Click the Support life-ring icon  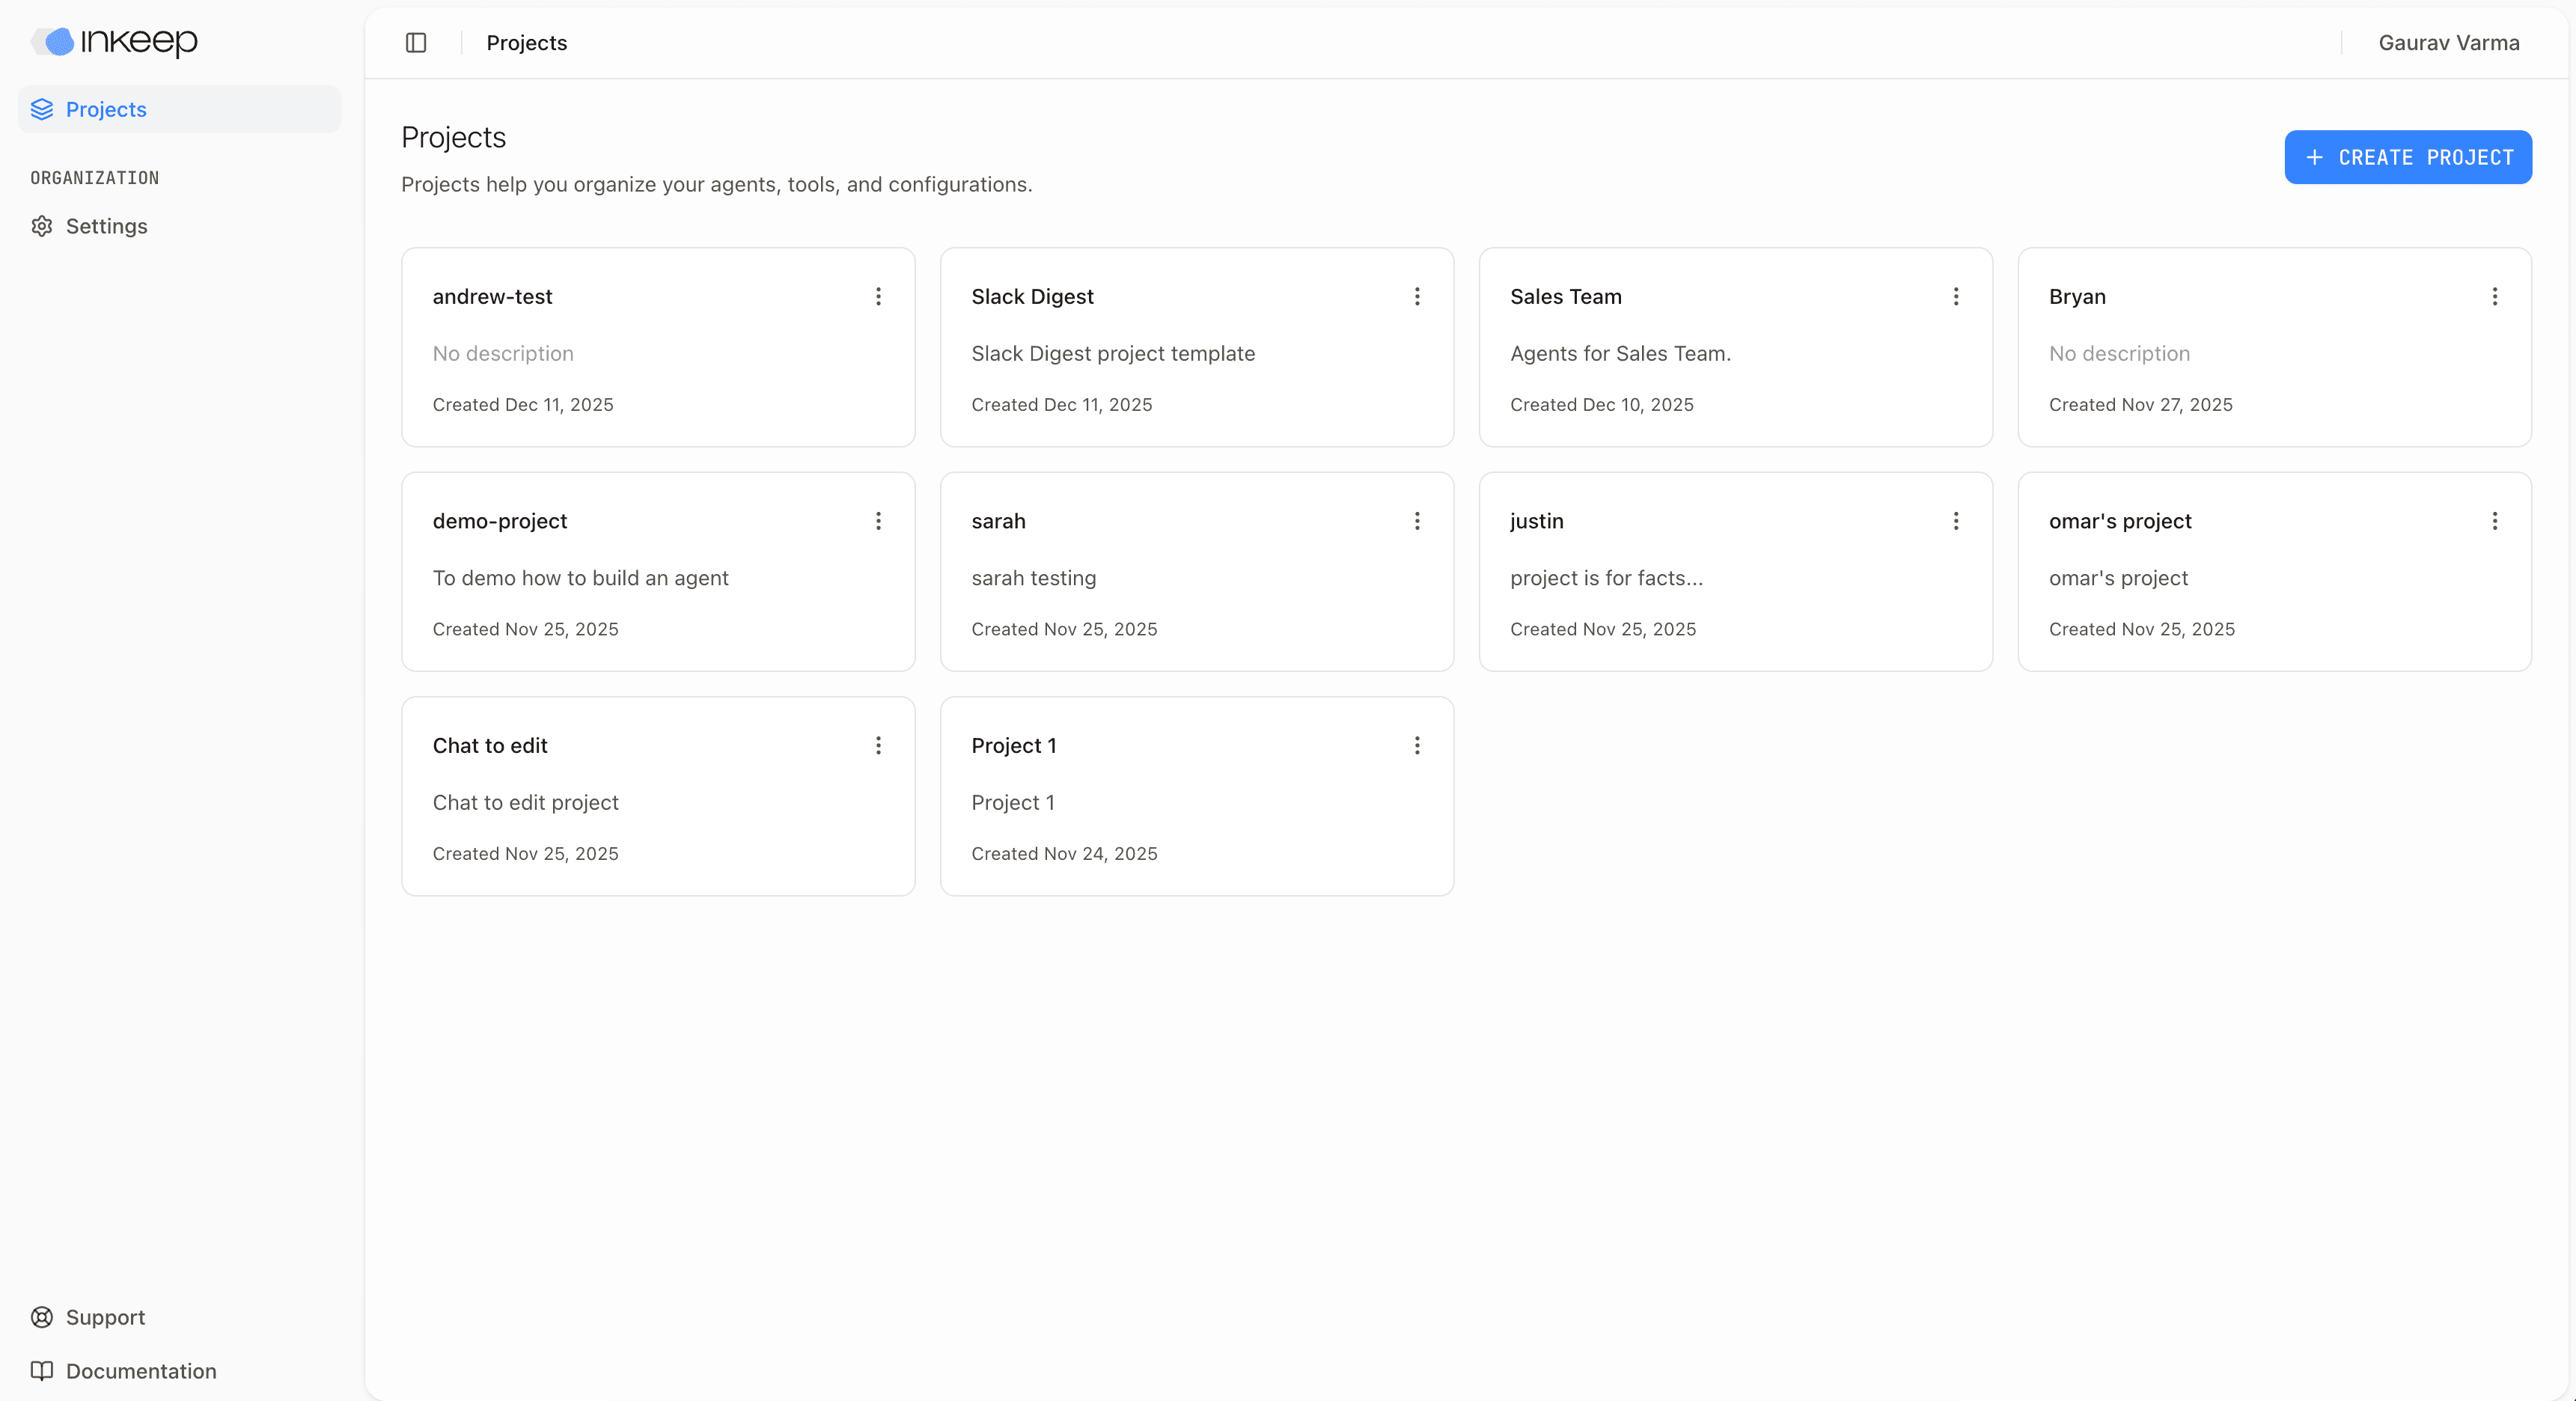coord(41,1317)
